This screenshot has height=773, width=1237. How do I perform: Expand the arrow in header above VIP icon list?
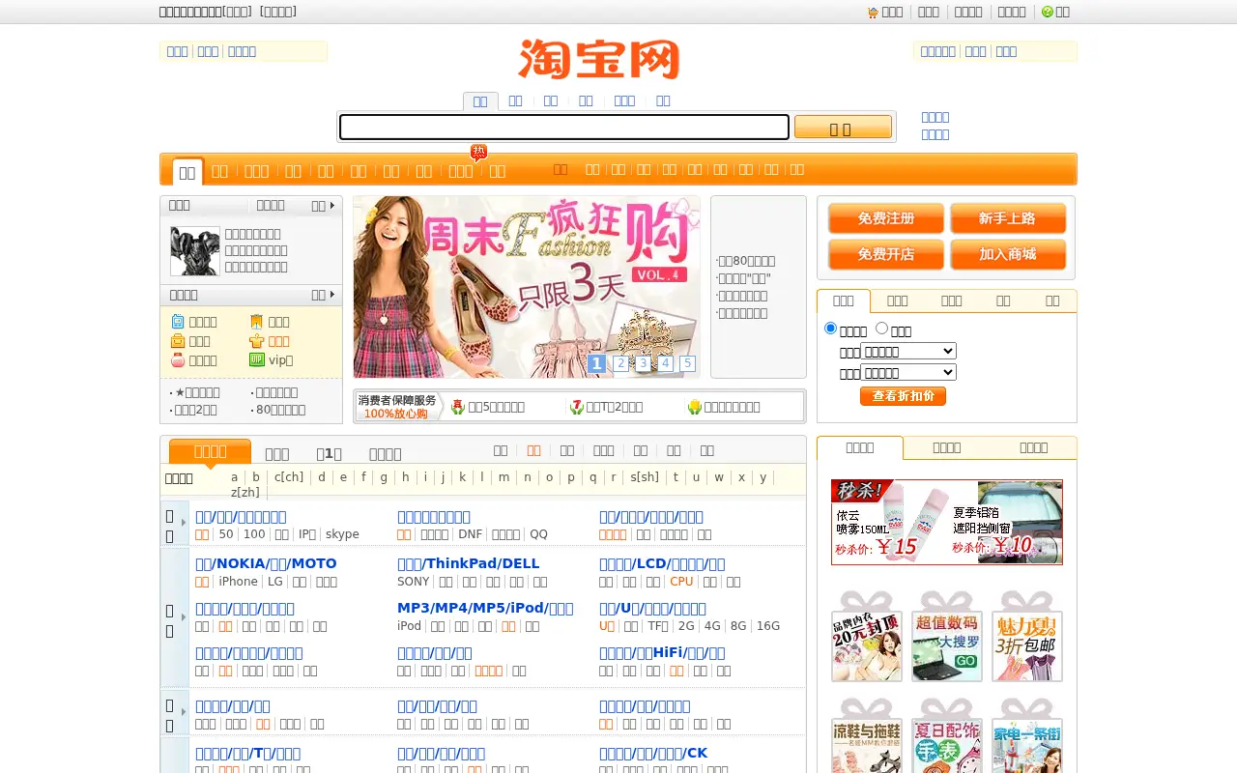tap(331, 295)
